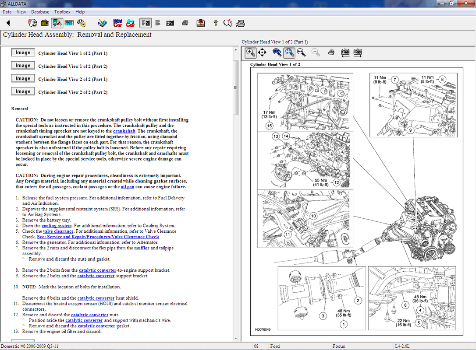Click catalytic converter link in step 8
Image resolution: width=476 pixels, height=350 pixels.
(x=97, y=270)
